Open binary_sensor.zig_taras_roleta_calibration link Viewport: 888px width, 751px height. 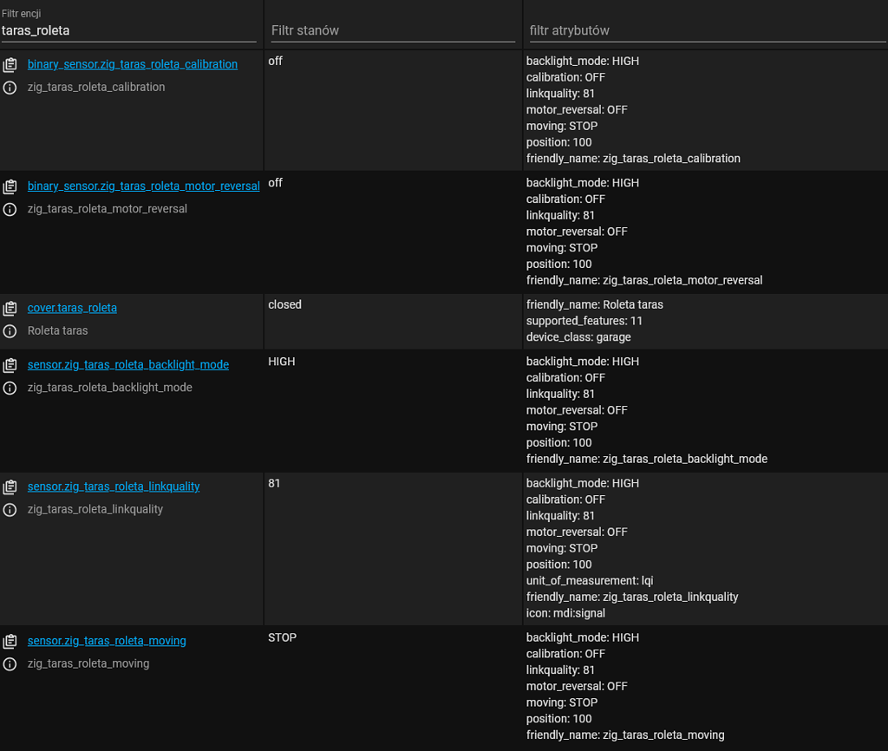pos(132,64)
